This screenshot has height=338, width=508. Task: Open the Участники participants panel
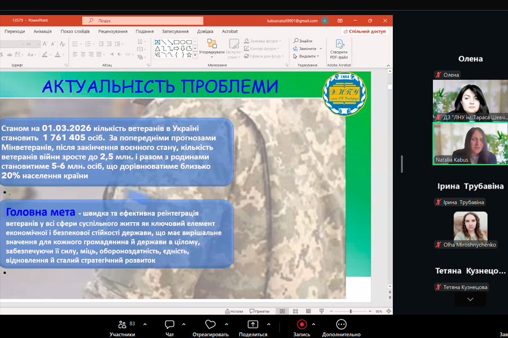[122, 325]
